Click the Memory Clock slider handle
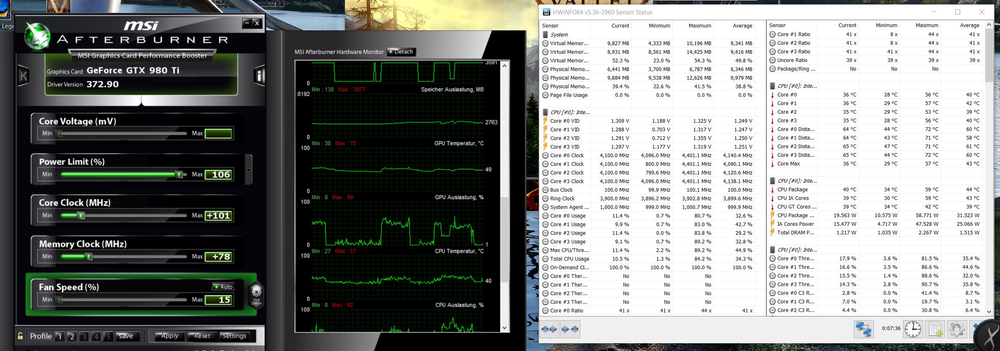Viewport: 1000px width, 351px height. tap(89, 257)
